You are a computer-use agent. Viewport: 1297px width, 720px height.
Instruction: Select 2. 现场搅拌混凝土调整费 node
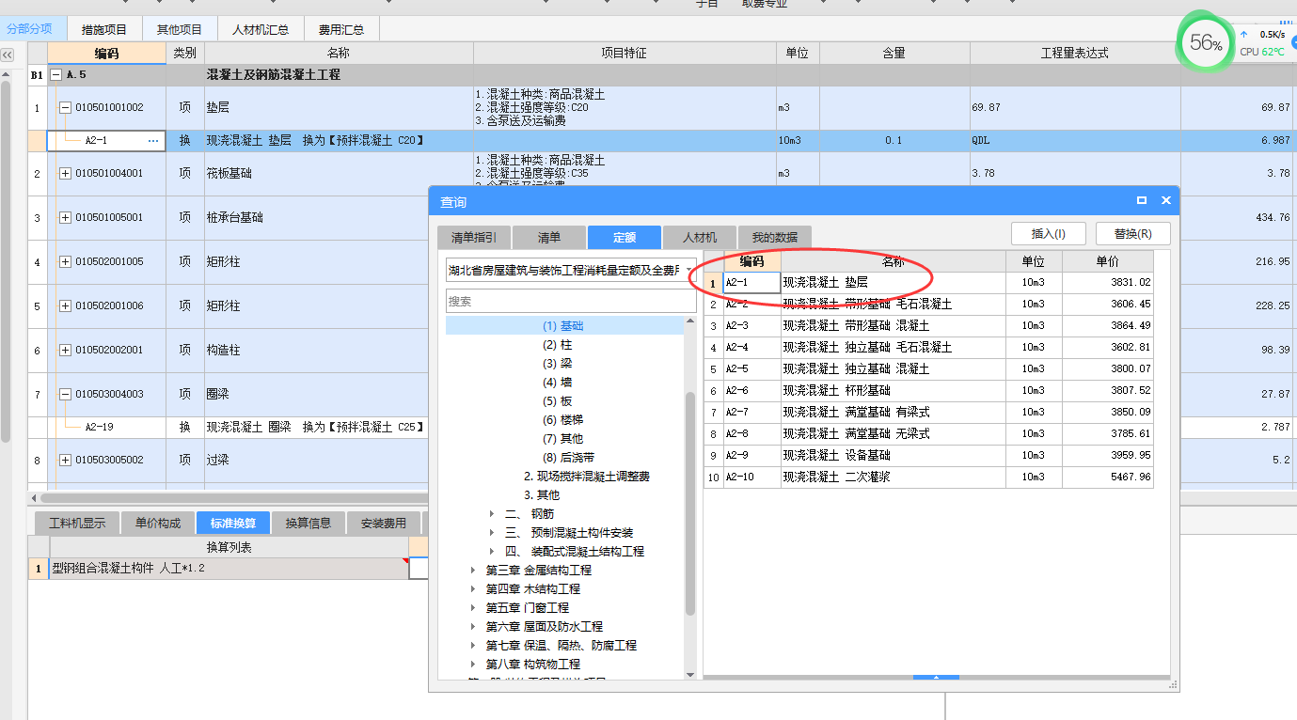click(x=587, y=477)
